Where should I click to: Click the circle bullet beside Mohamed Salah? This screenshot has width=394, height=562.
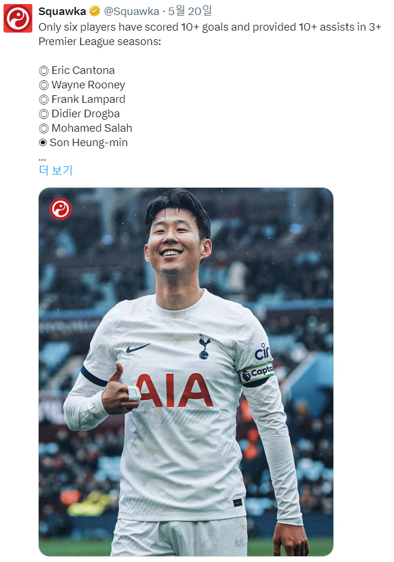tap(44, 128)
